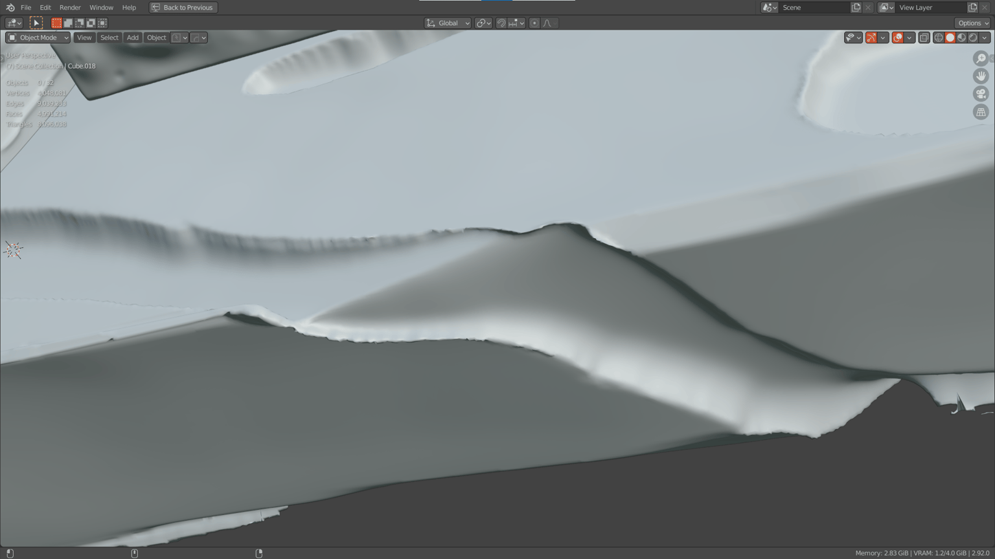The width and height of the screenshot is (995, 559).
Task: Click the middle mouse button status icon
Action: point(135,553)
